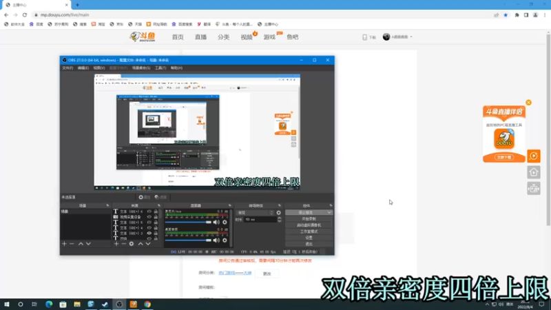Reload the page with the Chrome refresh icon

pos(25,14)
